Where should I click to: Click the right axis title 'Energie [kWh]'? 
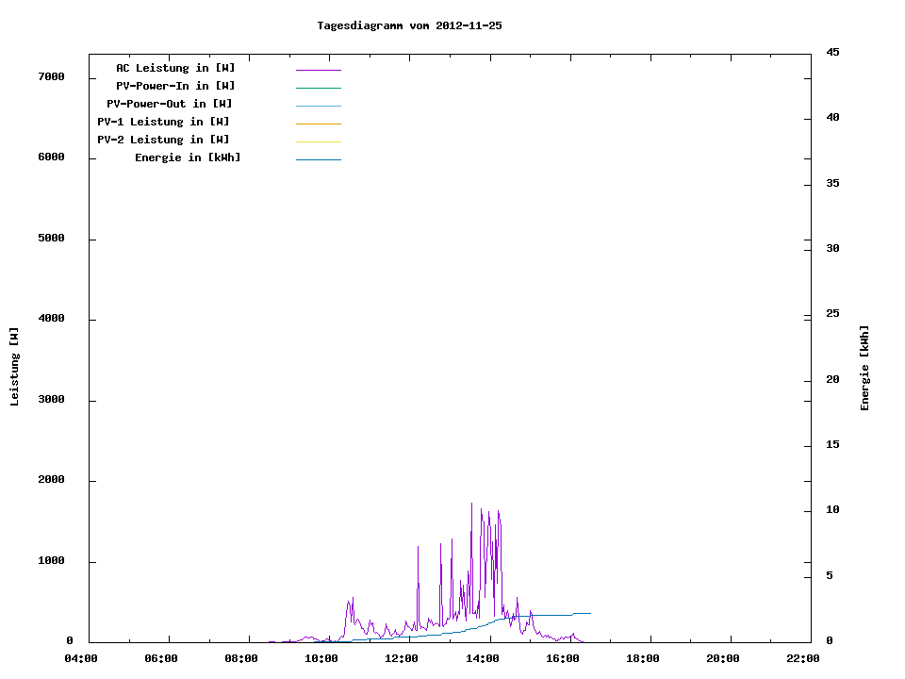coord(864,368)
